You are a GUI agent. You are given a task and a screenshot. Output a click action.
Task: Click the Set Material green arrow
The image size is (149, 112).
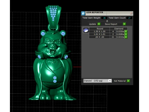128,81
